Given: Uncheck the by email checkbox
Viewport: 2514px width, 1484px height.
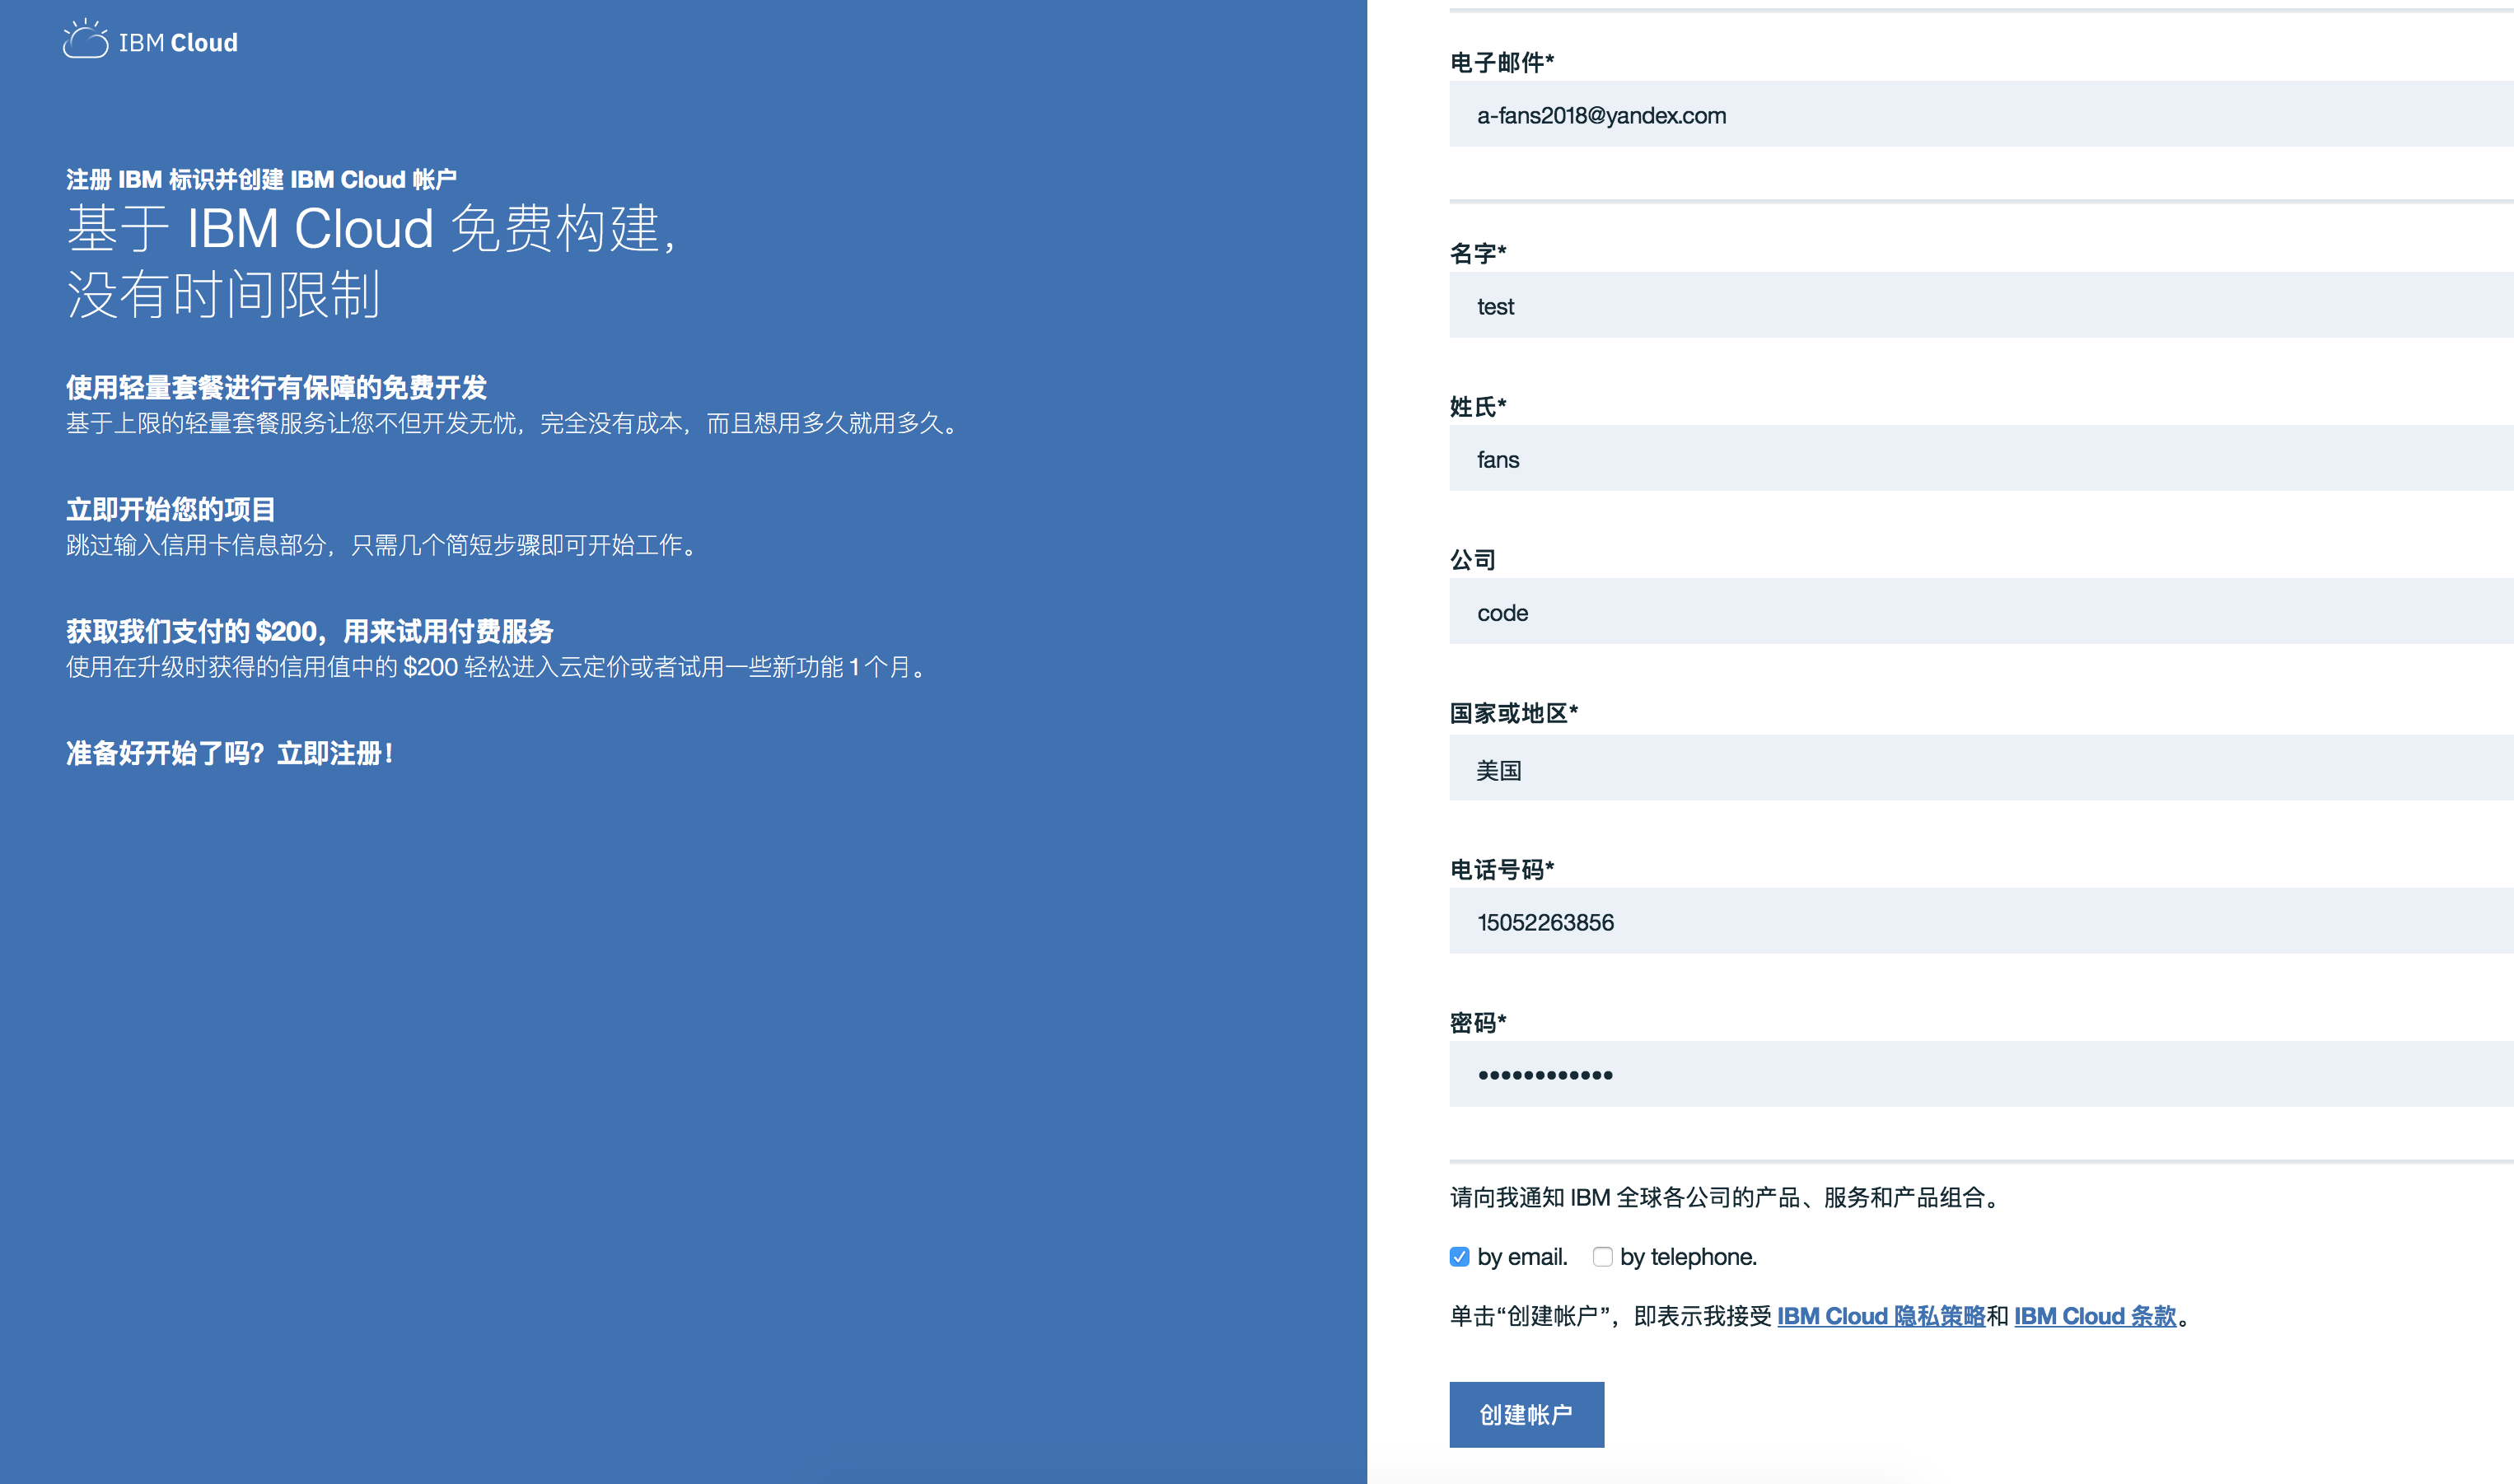Looking at the screenshot, I should point(1459,1257).
